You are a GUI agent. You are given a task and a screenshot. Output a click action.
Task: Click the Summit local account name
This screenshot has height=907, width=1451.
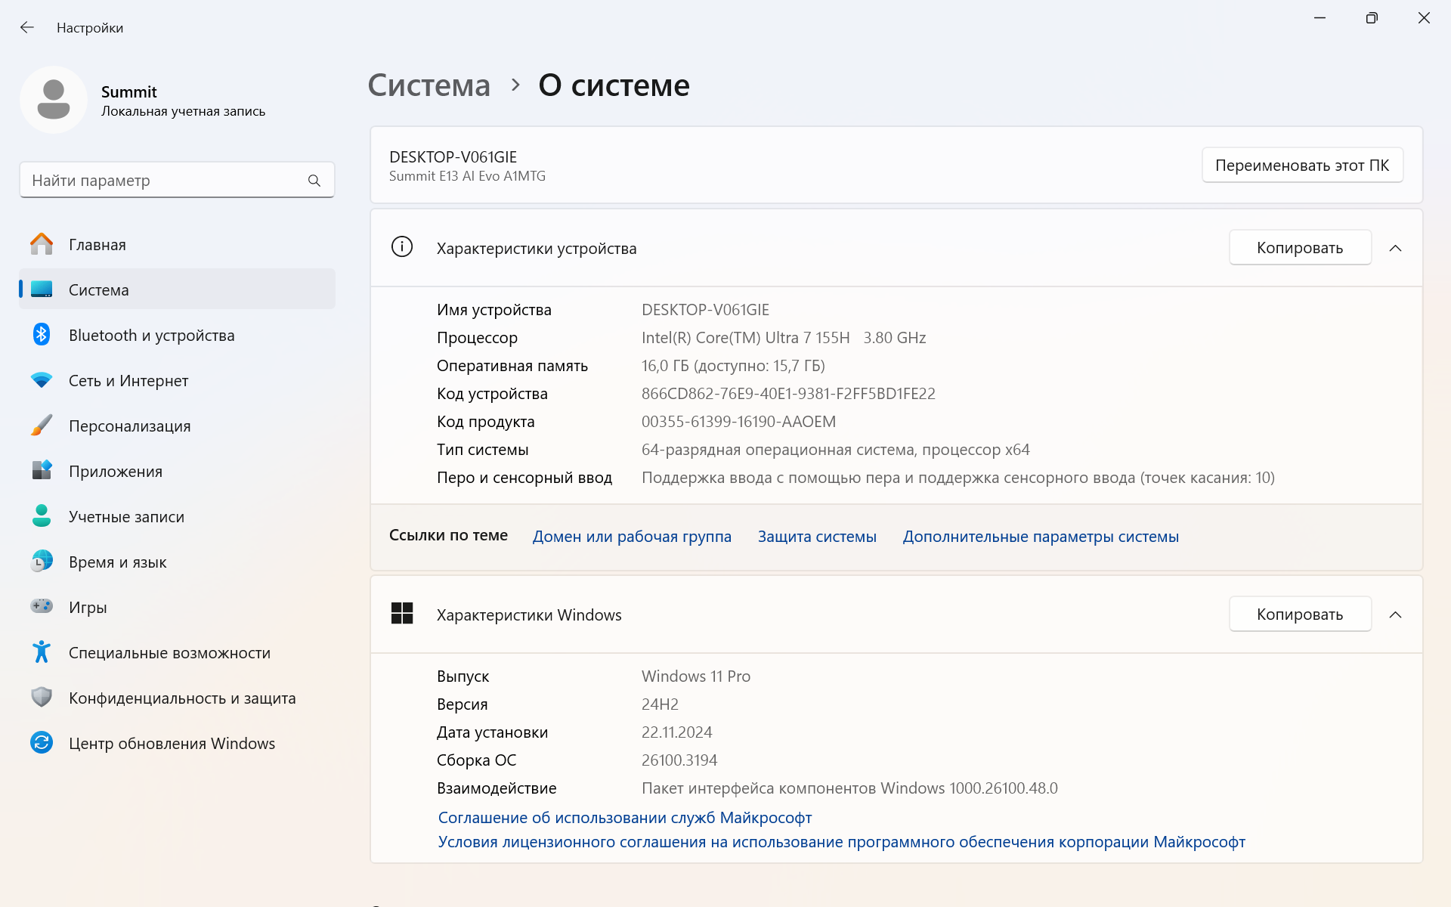coord(129,91)
